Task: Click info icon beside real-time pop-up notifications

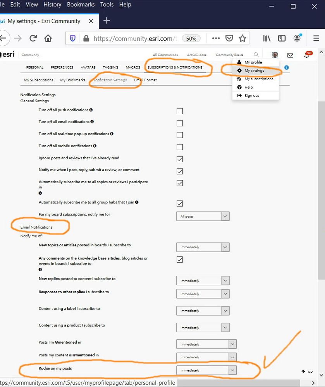Action: tap(112, 134)
